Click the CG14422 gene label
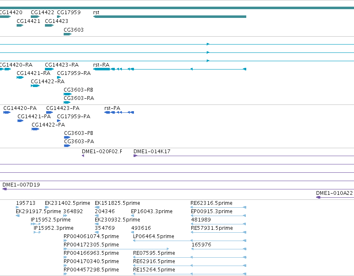The height and width of the screenshot is (276, 354). coord(42,12)
